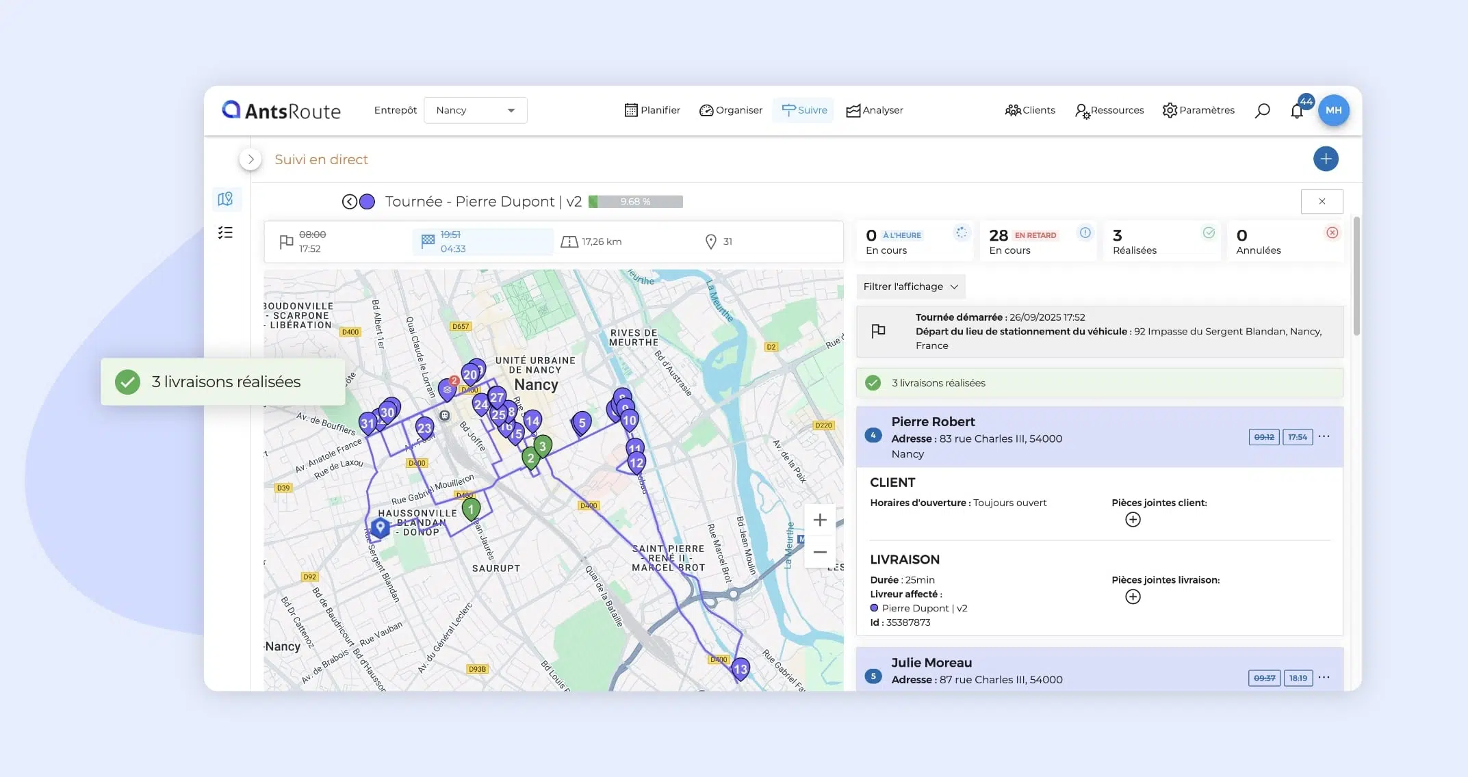Filter by 28 en retard deliveries
The width and height of the screenshot is (1468, 777).
click(1038, 241)
